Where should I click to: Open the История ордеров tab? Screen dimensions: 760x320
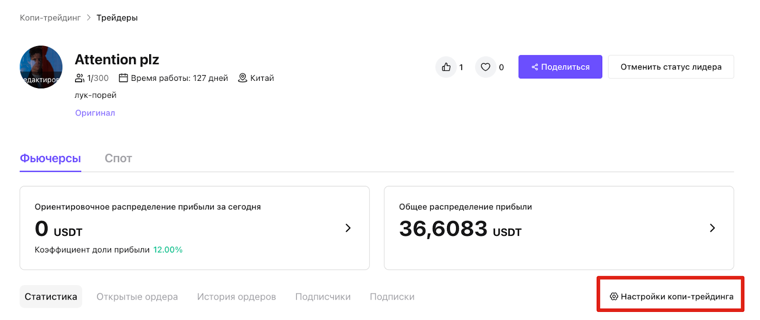tap(237, 297)
